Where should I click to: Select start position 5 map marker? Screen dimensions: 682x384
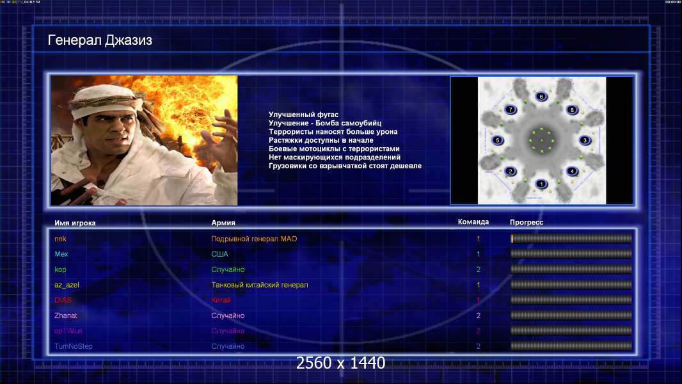click(x=498, y=140)
